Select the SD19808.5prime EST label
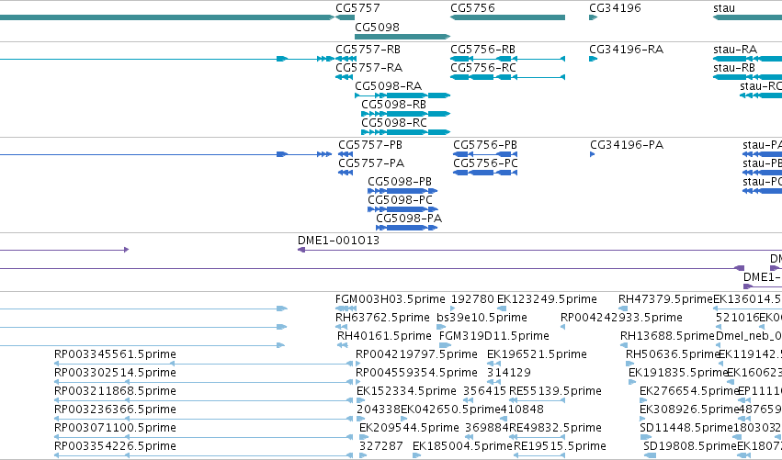Image resolution: width=782 pixels, height=460 pixels. tap(690, 447)
